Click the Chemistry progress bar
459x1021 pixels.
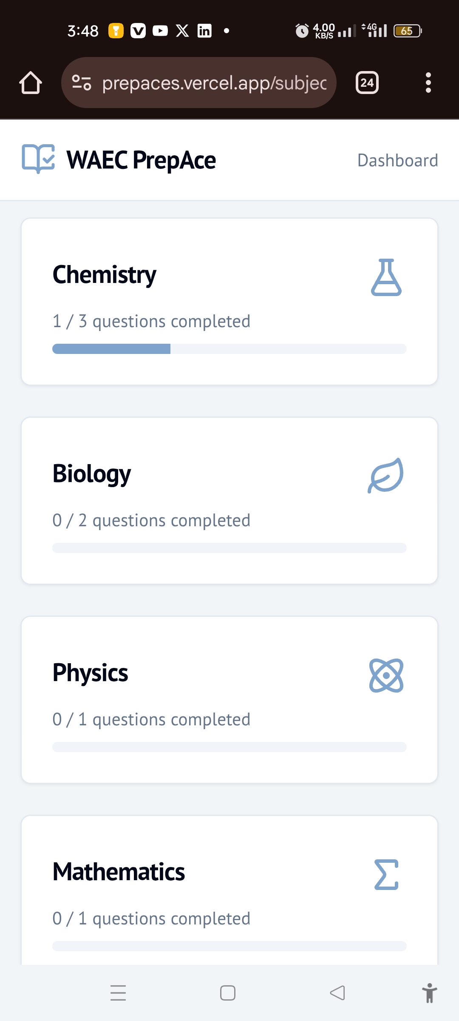[229, 349]
